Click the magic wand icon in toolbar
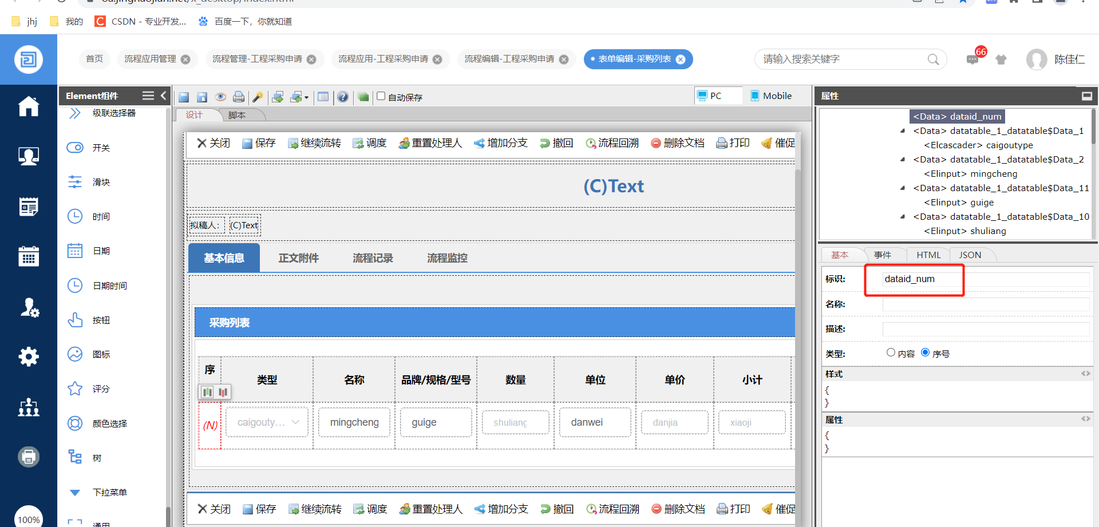Screen dimensions: 1099x527 258,97
